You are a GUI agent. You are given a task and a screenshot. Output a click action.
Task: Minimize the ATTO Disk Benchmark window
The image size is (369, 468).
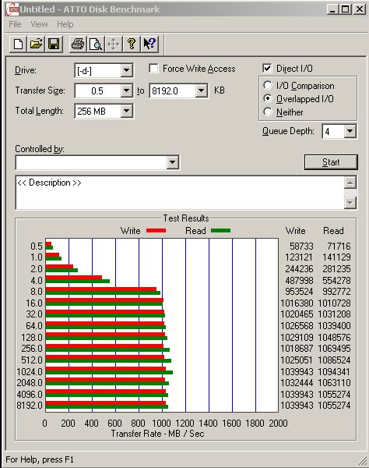pos(332,9)
